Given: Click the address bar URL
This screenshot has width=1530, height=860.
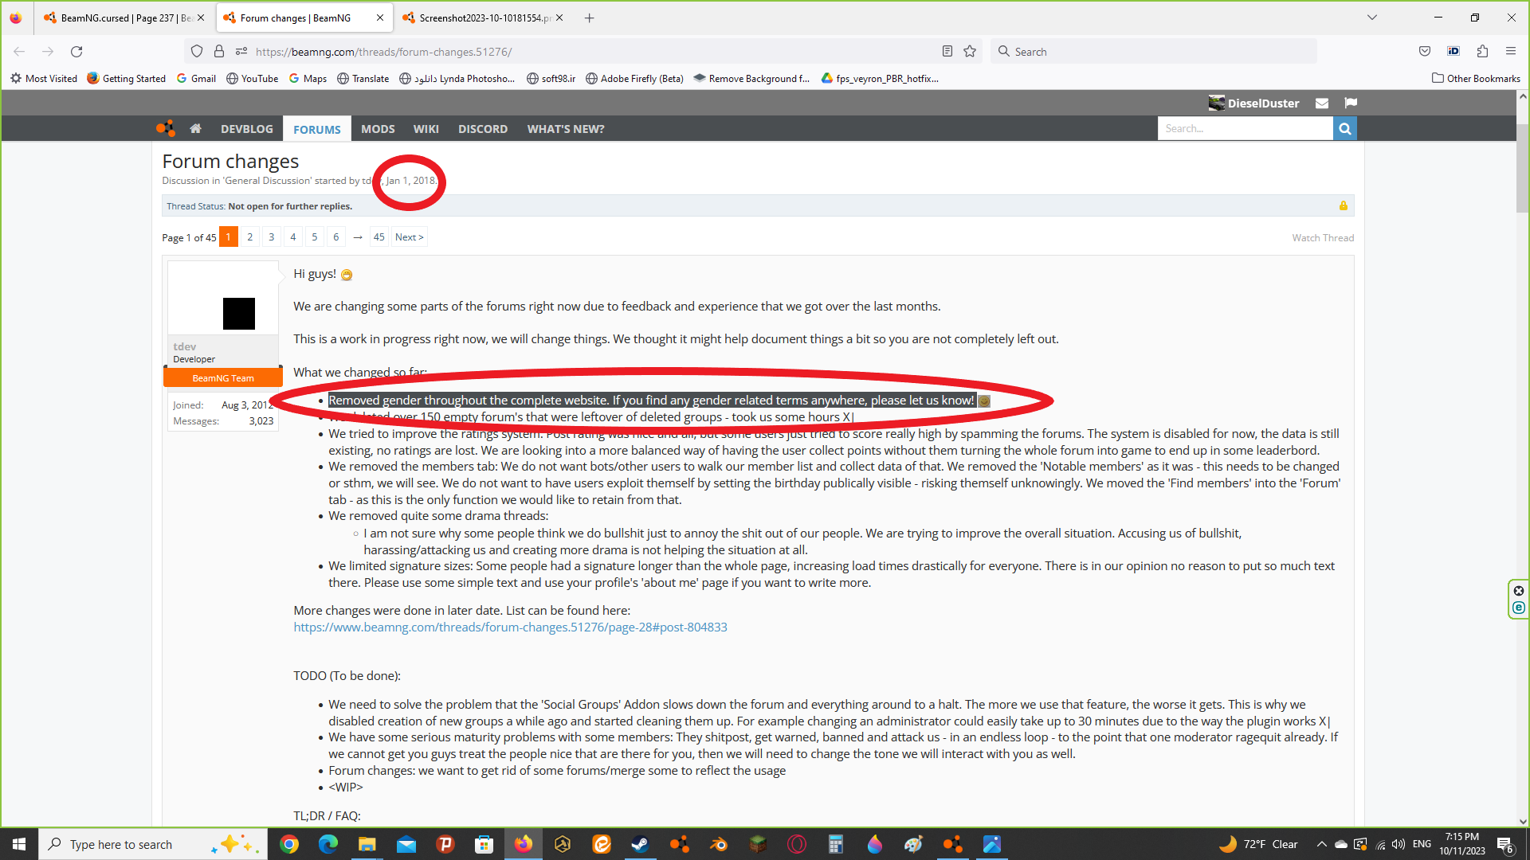Looking at the screenshot, I should [x=383, y=51].
